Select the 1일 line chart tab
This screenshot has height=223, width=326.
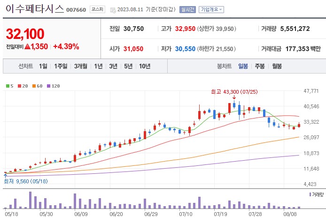(x=43, y=66)
